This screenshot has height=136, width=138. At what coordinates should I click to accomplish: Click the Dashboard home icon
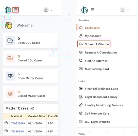tap(81, 27)
